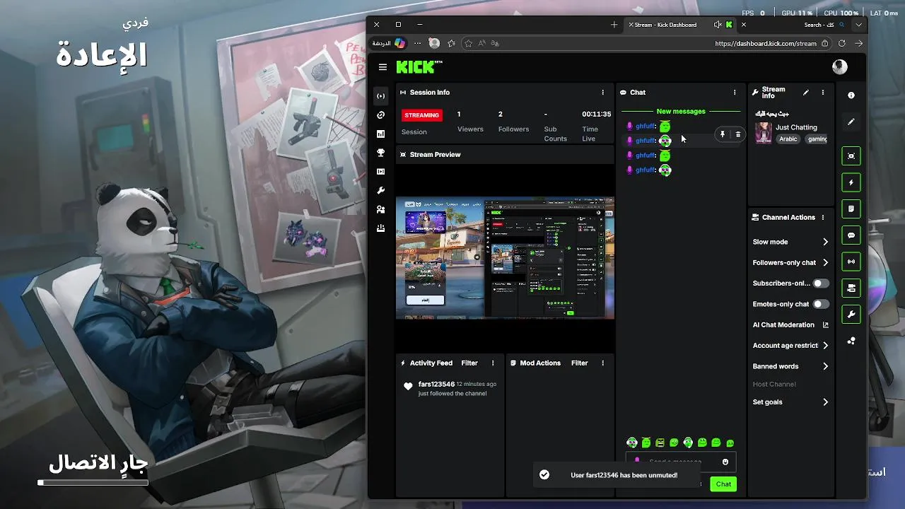This screenshot has height=509, width=905.
Task: Toggle the green Stream Preview widget icon
Action: tap(851, 156)
